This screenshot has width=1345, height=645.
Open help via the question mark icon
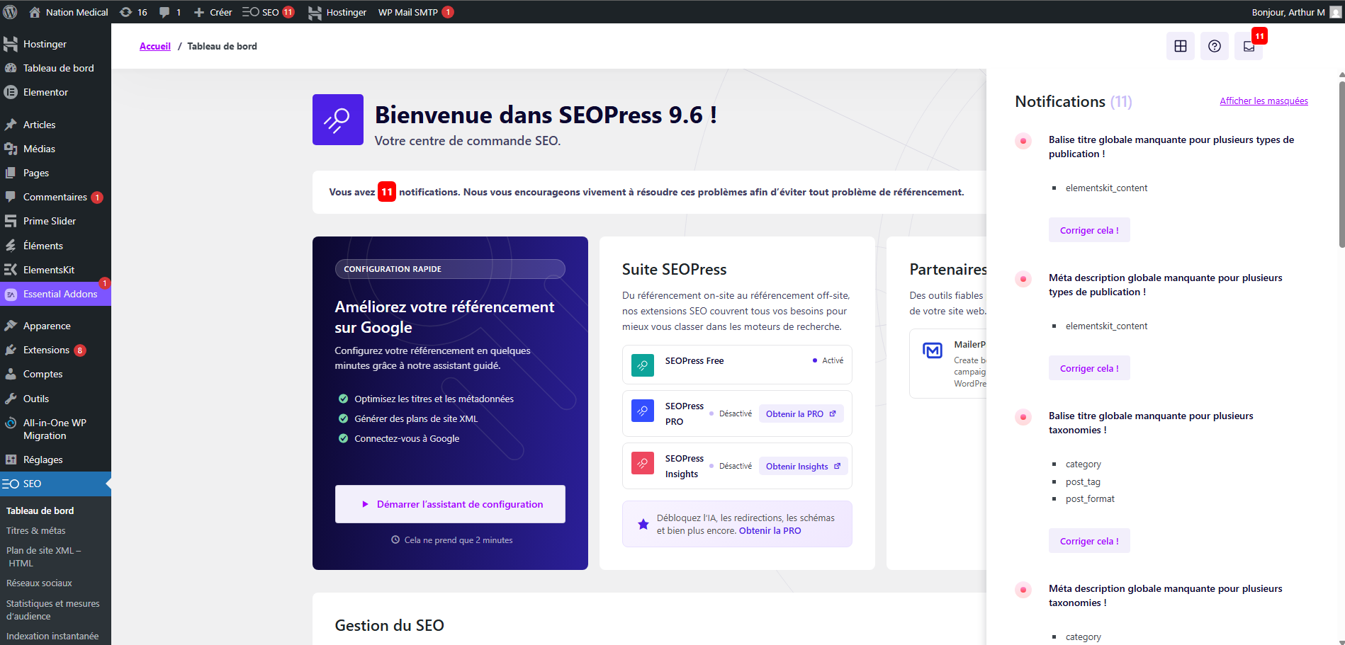1214,45
